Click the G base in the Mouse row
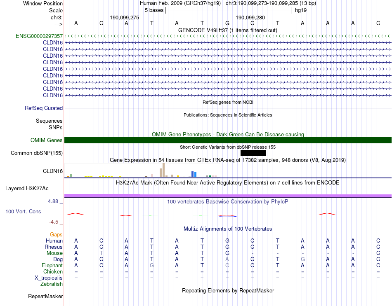The height and width of the screenshot is (306, 392). [x=227, y=253]
